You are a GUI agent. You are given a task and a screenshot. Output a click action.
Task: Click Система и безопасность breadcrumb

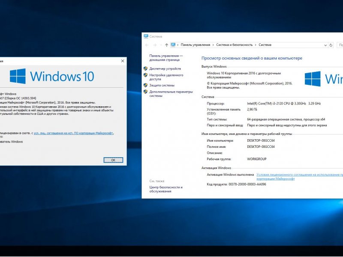point(234,45)
